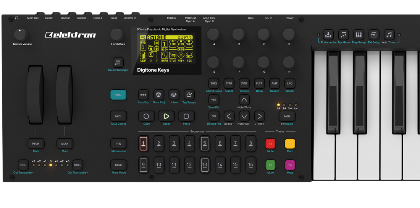Viewport: 420px width, 208px height.
Task: Click the pitch bend wheel
Action: (35, 94)
